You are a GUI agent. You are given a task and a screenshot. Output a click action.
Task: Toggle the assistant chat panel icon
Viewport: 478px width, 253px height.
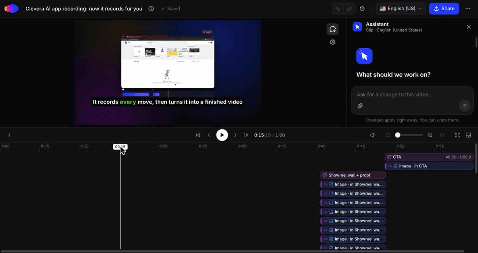pyautogui.click(x=333, y=29)
